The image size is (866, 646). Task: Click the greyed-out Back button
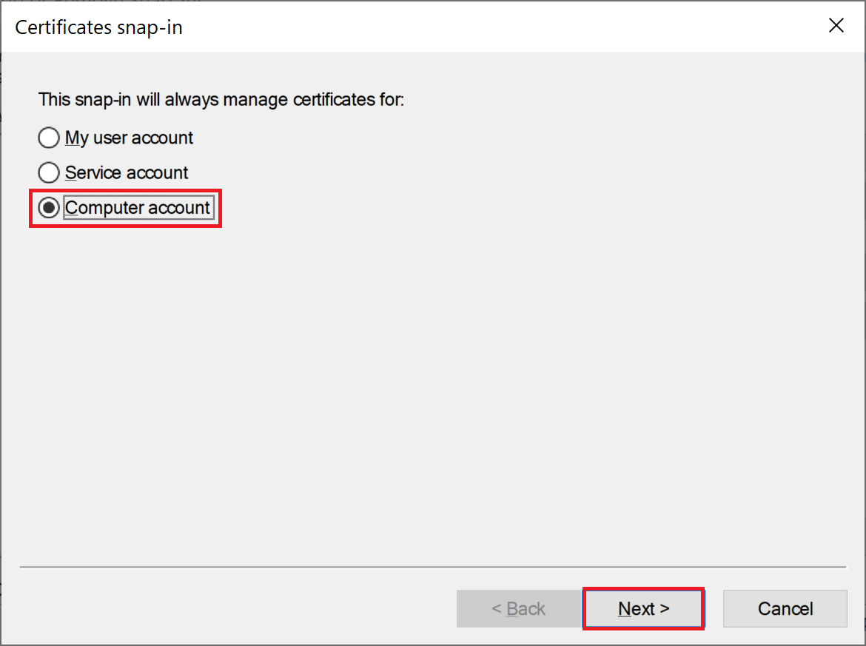(518, 609)
